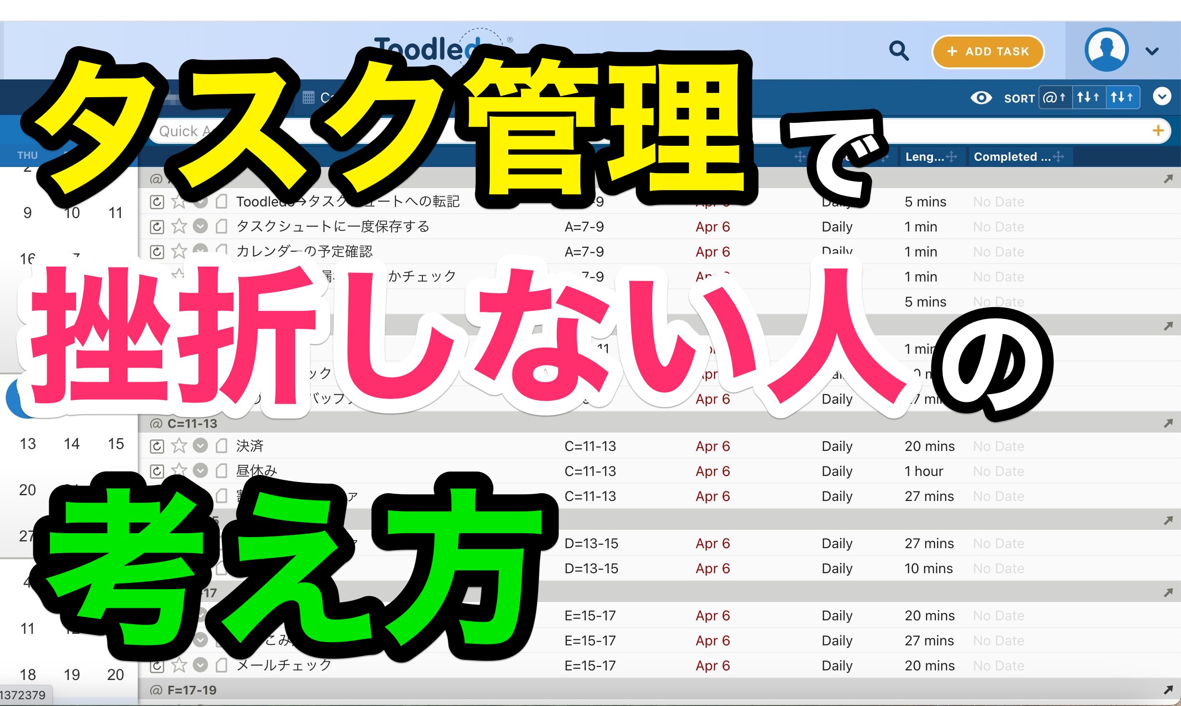Click the Completed column header
The image size is (1181, 706).
[1011, 156]
